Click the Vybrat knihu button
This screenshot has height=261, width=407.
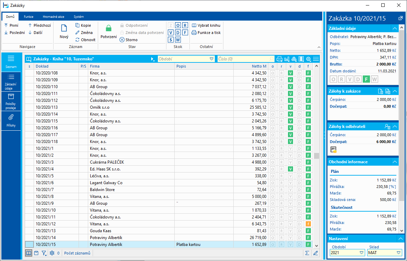(x=206, y=25)
